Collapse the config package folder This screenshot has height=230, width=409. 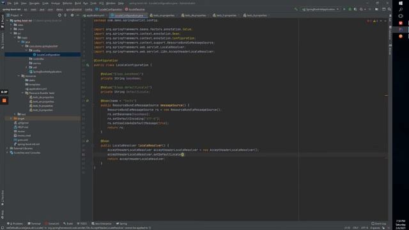point(27,50)
